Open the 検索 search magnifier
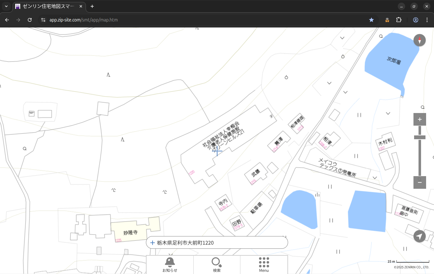434x274 pixels. pyautogui.click(x=217, y=265)
